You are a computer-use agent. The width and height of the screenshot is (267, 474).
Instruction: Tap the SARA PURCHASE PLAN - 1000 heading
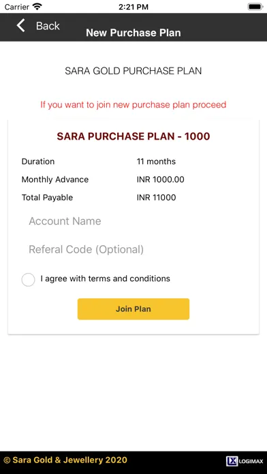133,136
